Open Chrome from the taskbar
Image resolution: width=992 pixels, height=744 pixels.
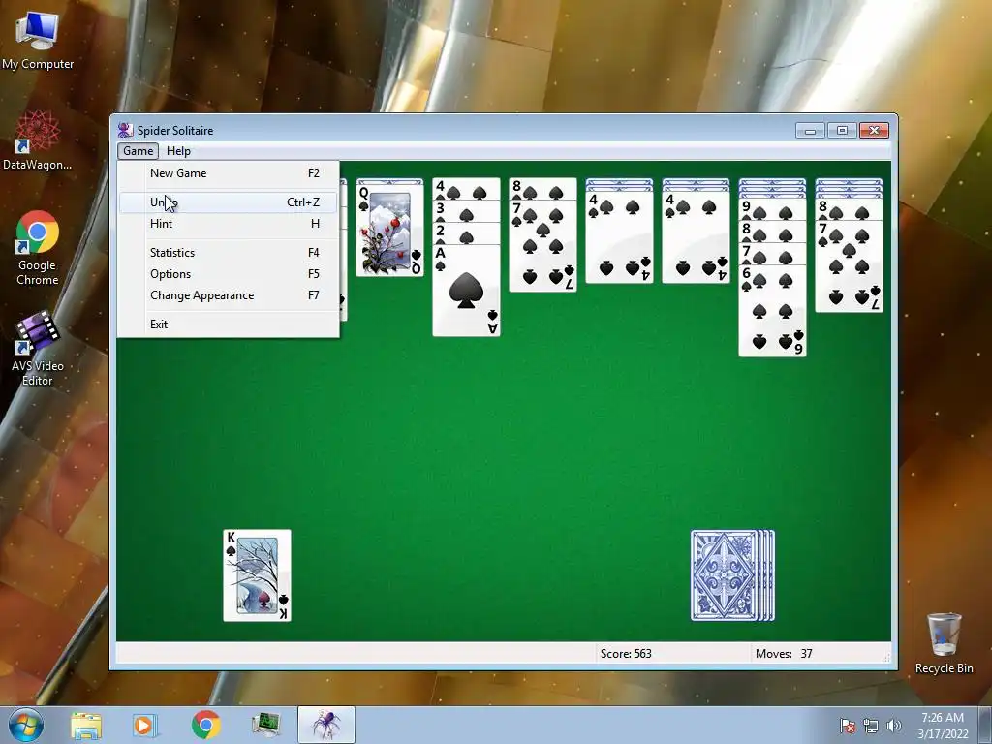click(205, 725)
